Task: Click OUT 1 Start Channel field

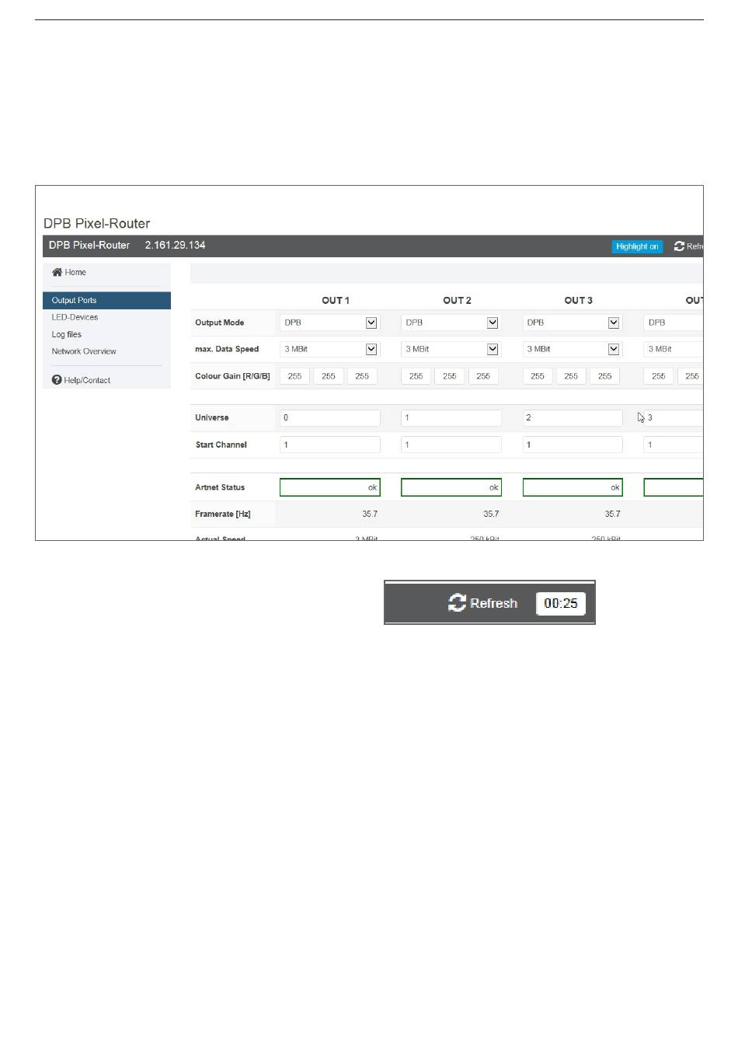Action: pyautogui.click(x=330, y=445)
